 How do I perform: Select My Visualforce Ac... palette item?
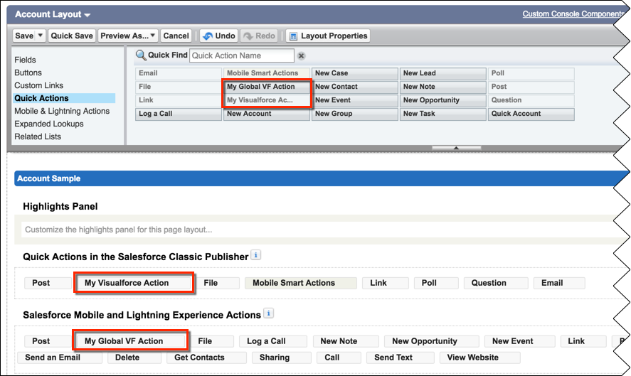click(266, 100)
